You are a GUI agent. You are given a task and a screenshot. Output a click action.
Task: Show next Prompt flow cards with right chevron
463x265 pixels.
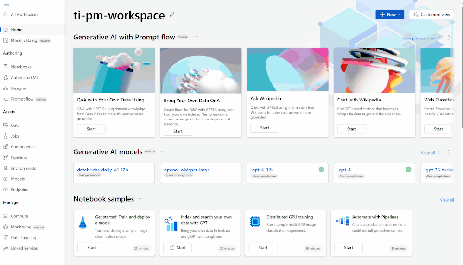tap(449, 38)
